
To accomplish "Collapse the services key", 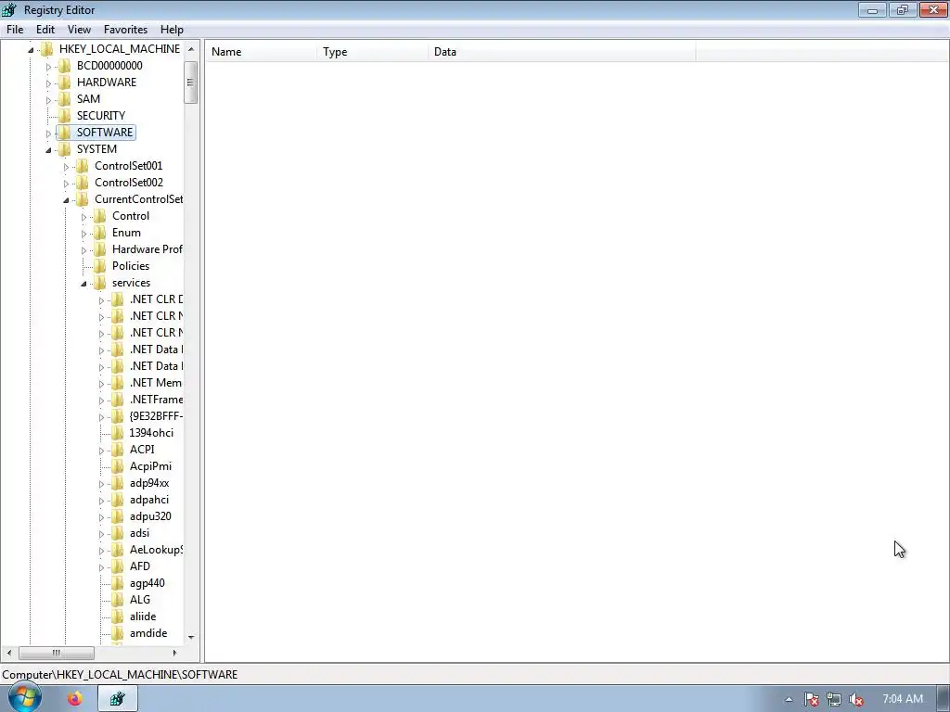I will (83, 284).
